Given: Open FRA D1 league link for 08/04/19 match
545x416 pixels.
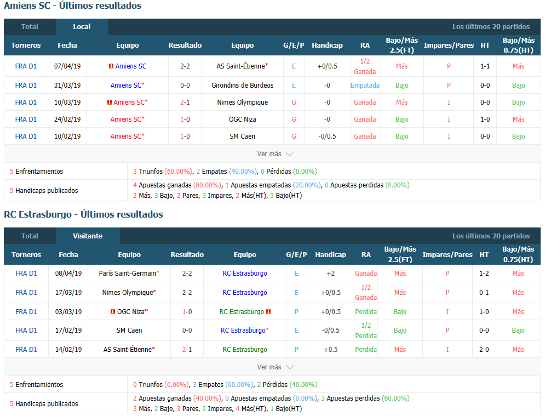Looking at the screenshot, I should [26, 273].
